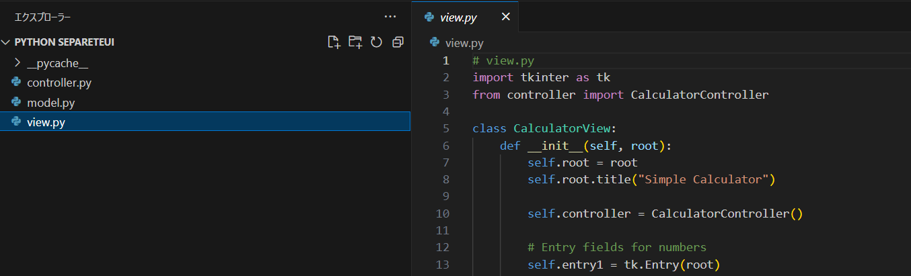Click "CalculatorView" class name on line 5
The image size is (911, 276).
point(561,129)
